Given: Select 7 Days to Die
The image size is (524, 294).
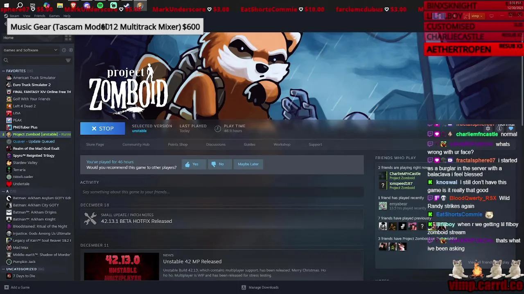Looking at the screenshot, I should click(x=24, y=276).
